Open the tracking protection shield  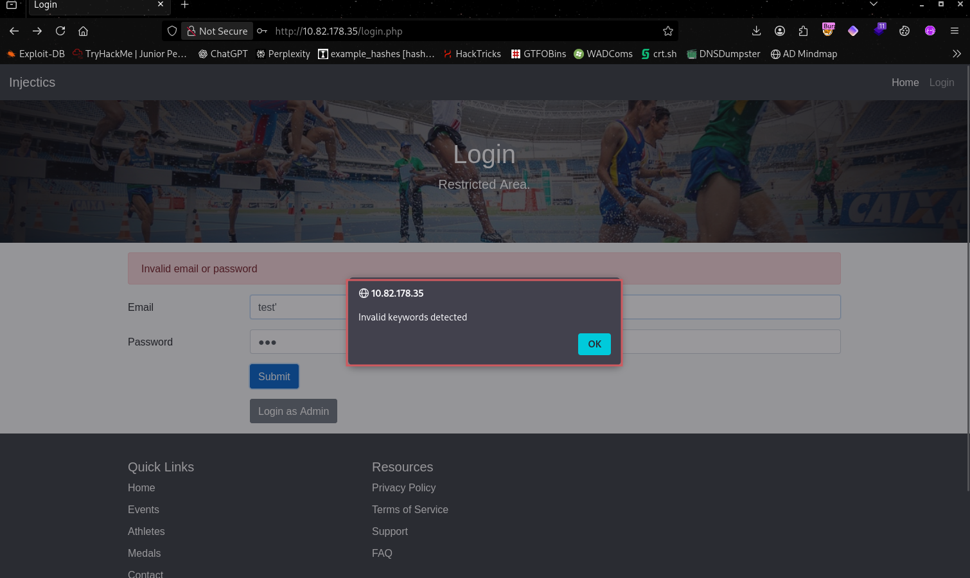(x=172, y=31)
